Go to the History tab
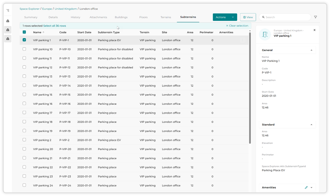The height and width of the screenshot is (196, 330). [75, 17]
